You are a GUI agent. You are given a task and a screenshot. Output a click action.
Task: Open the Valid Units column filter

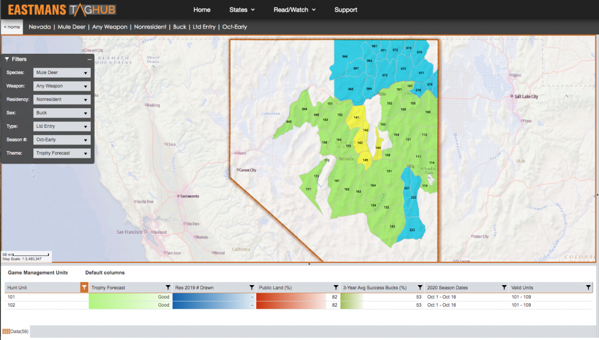click(588, 287)
